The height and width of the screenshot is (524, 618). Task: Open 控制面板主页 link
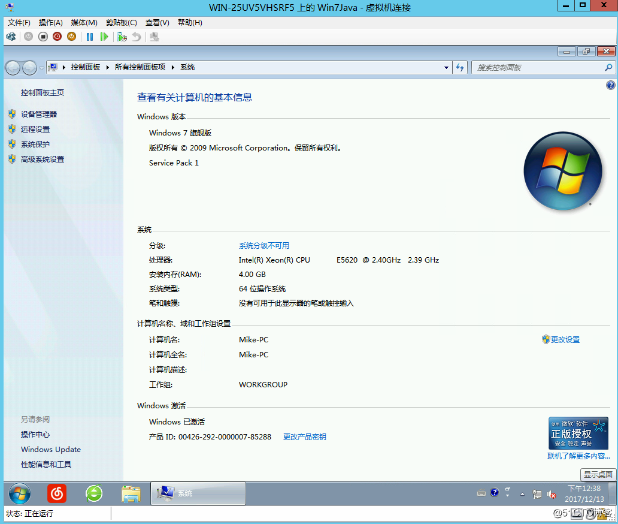click(42, 93)
